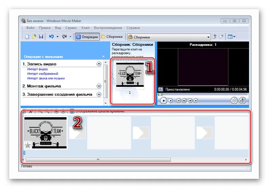Click Импорт звука или музыки link
Viewport: 268px width, 188px height.
click(46, 78)
